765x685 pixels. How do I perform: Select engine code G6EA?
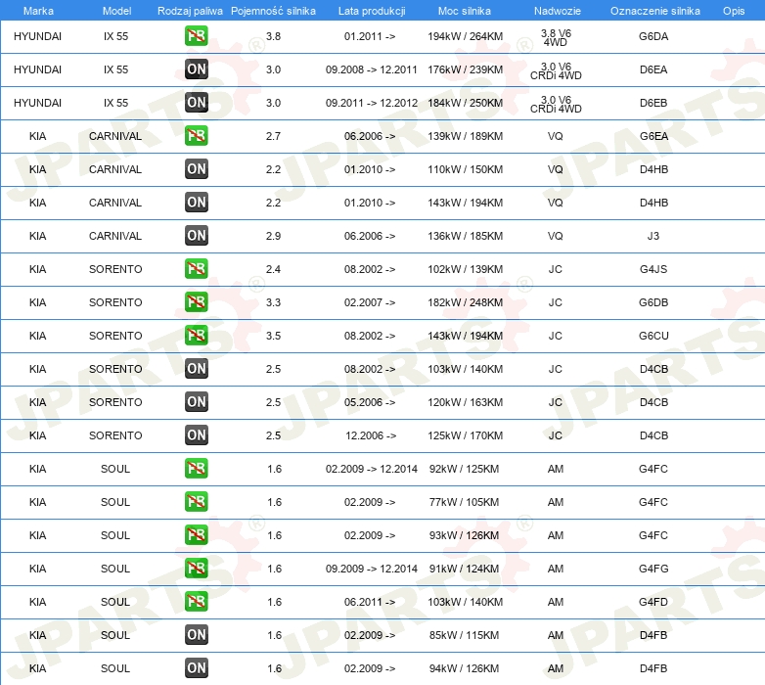pos(653,136)
